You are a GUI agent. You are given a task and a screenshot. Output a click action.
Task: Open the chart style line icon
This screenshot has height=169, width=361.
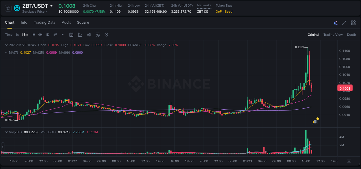(80, 35)
